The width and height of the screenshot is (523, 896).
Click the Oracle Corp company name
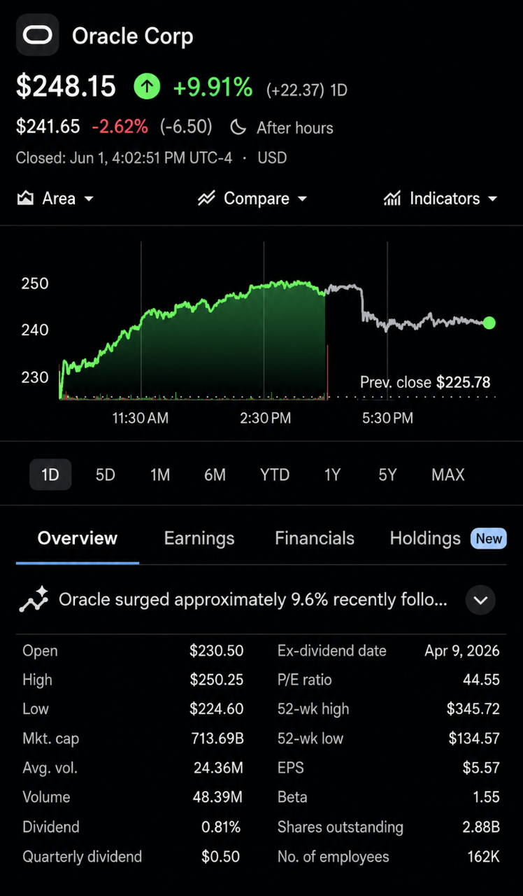pos(133,36)
